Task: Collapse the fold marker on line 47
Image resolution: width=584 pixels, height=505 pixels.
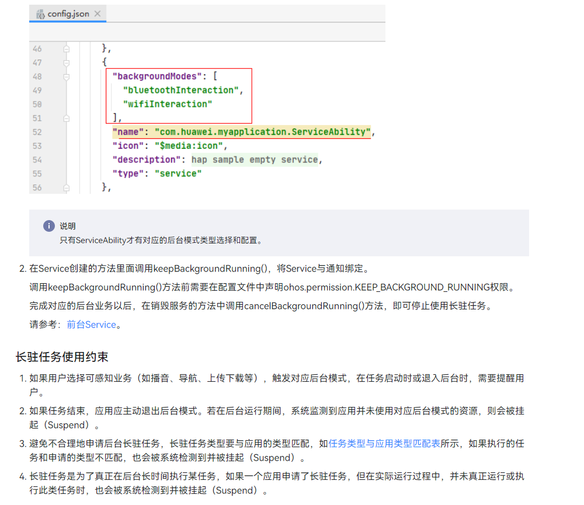Action: (67, 62)
